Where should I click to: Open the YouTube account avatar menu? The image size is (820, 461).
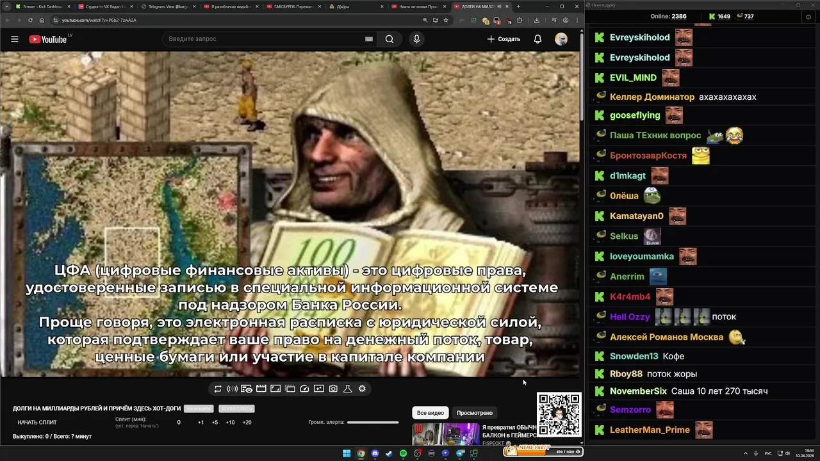(561, 39)
